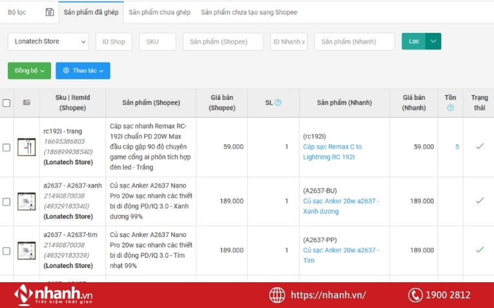Click the (A2637-PP) product code
The image size is (494, 308).
tap(320, 240)
